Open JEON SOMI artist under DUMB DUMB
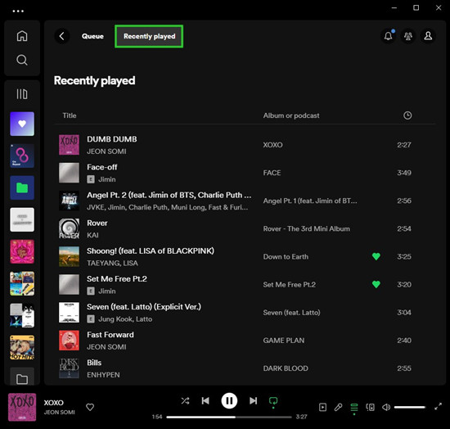450x429 pixels. [106, 151]
